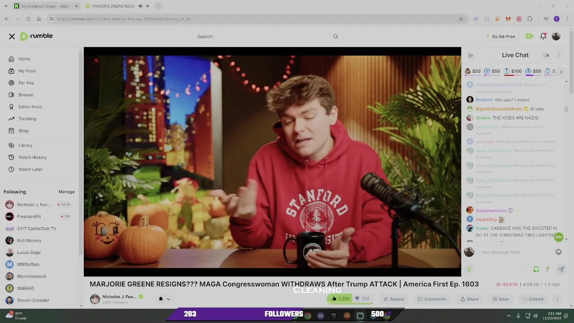The image size is (574, 323).
Task: Click the green square icon below chat
Action: click(536, 269)
